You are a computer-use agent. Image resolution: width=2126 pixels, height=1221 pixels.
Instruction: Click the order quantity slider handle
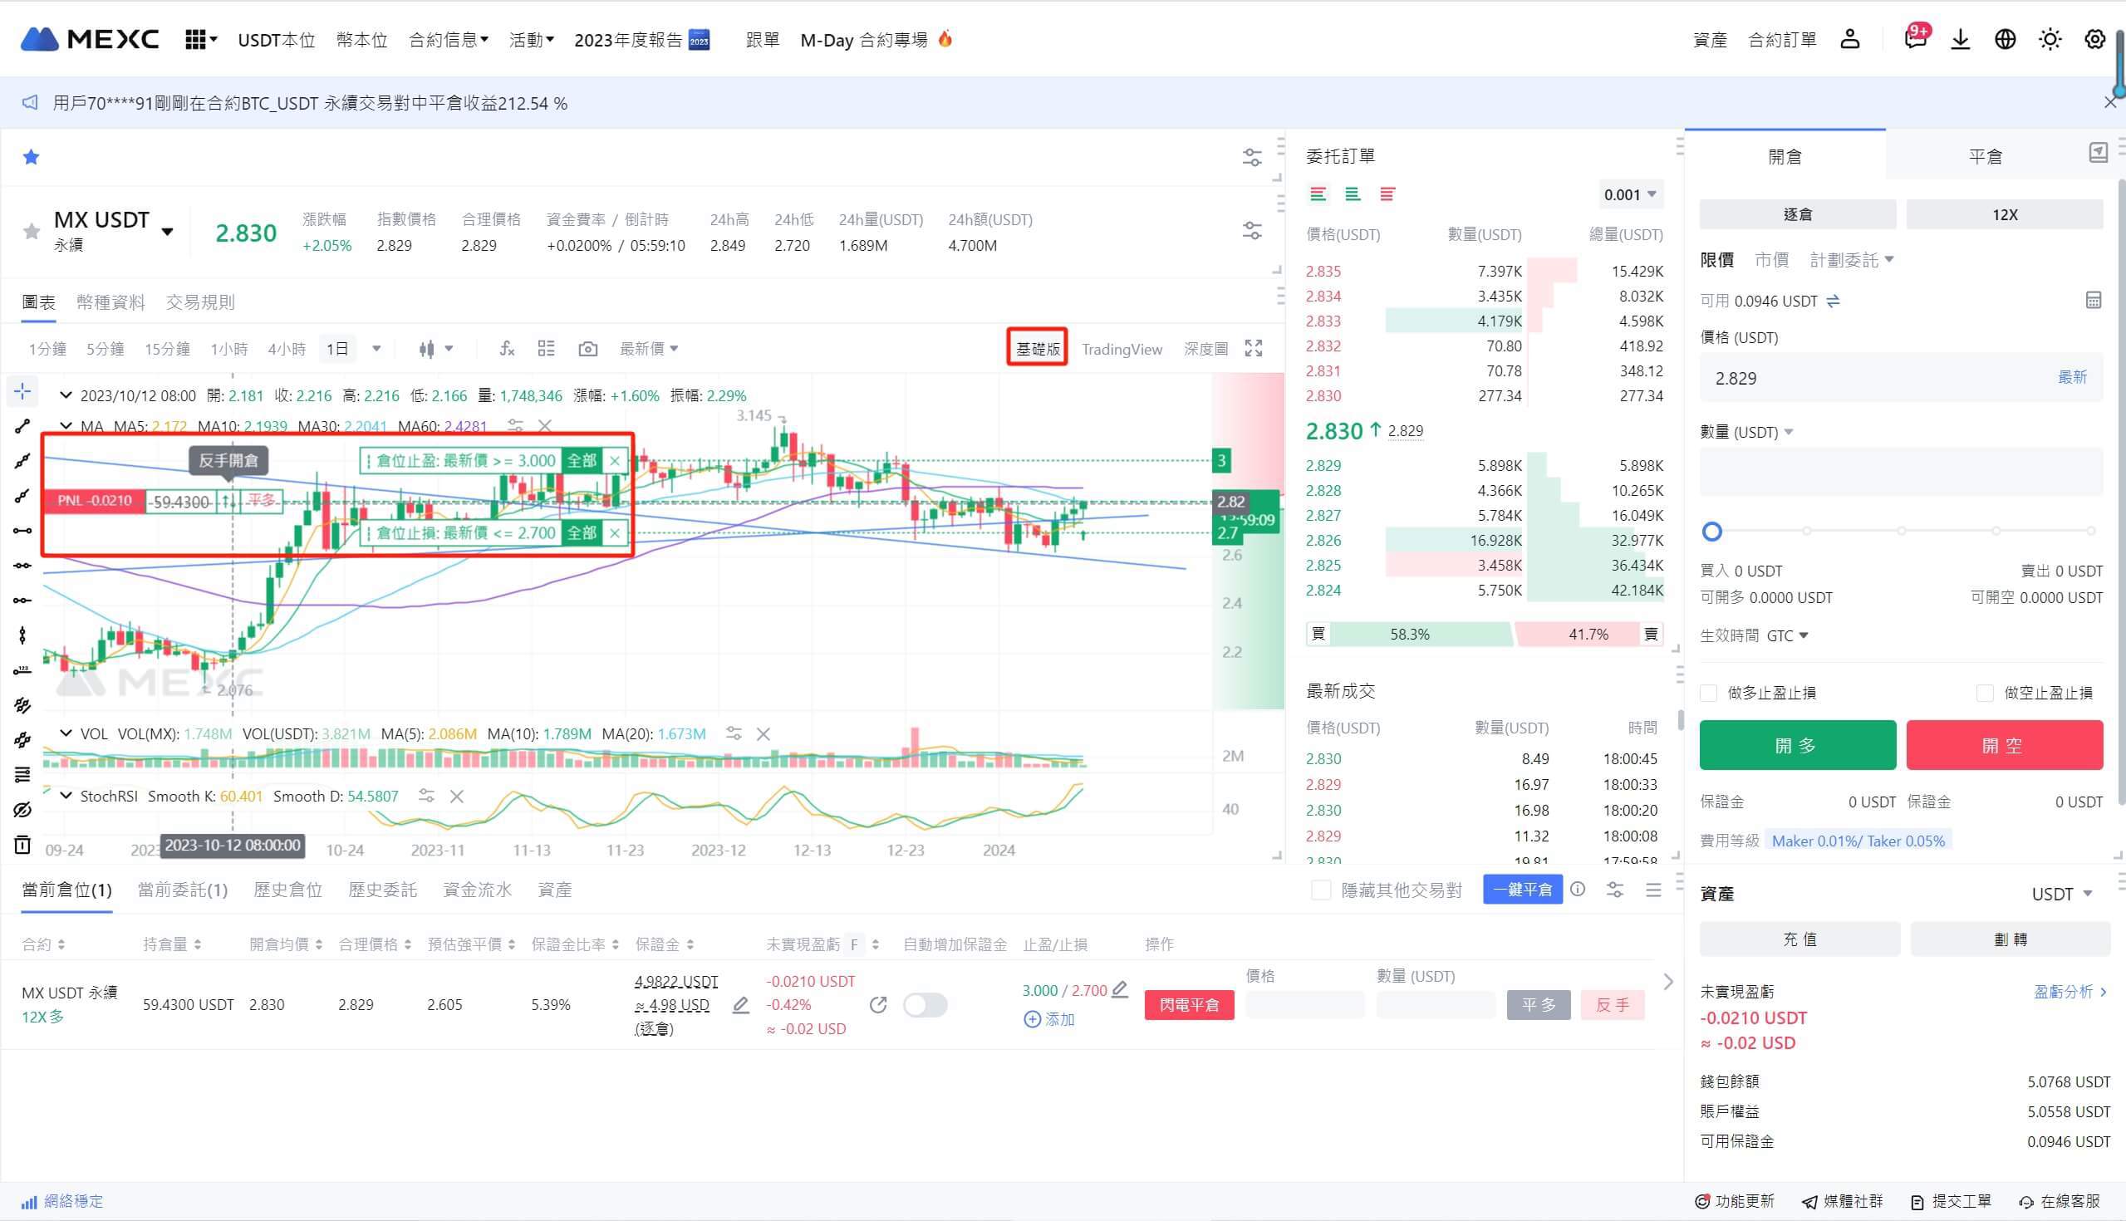[1711, 531]
